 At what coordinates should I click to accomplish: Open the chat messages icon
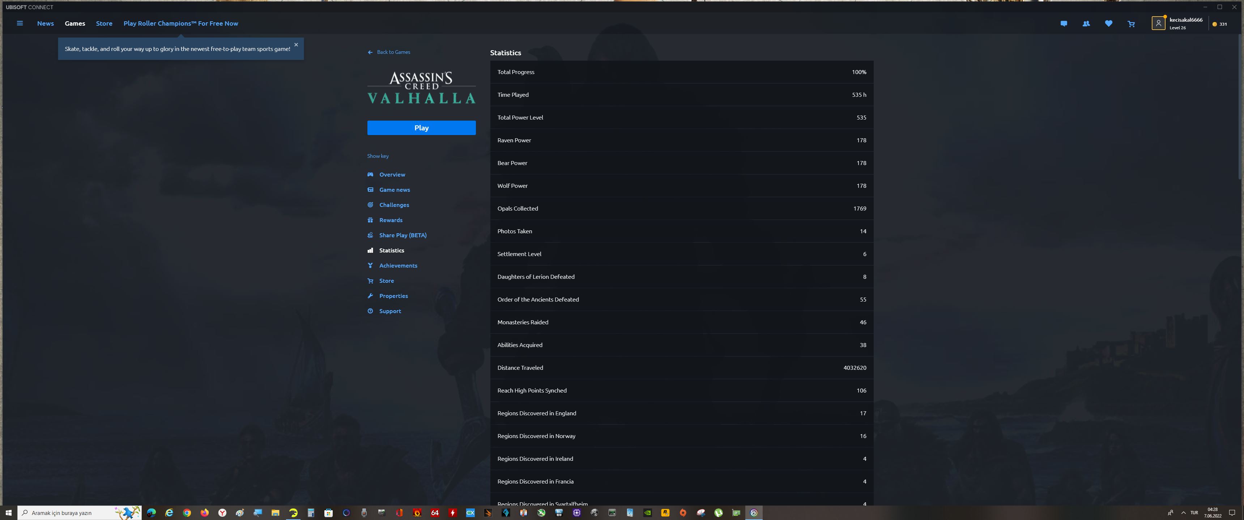pyautogui.click(x=1064, y=23)
